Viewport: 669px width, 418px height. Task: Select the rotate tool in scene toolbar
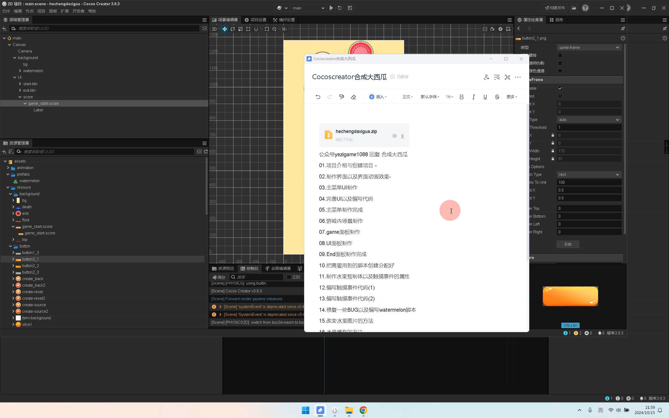point(233,29)
